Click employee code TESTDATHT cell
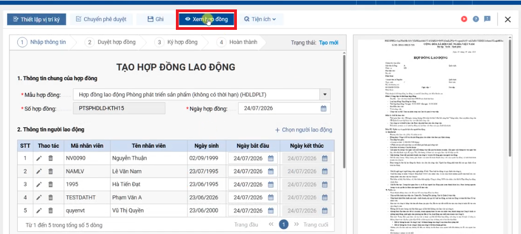This screenshot has height=234, width=521. coord(87,197)
